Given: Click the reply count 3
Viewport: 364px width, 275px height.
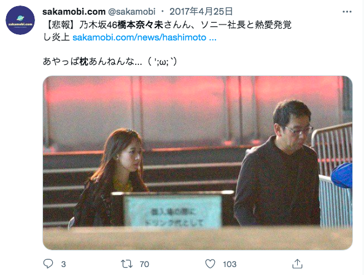Looking at the screenshot, I should point(63,264).
